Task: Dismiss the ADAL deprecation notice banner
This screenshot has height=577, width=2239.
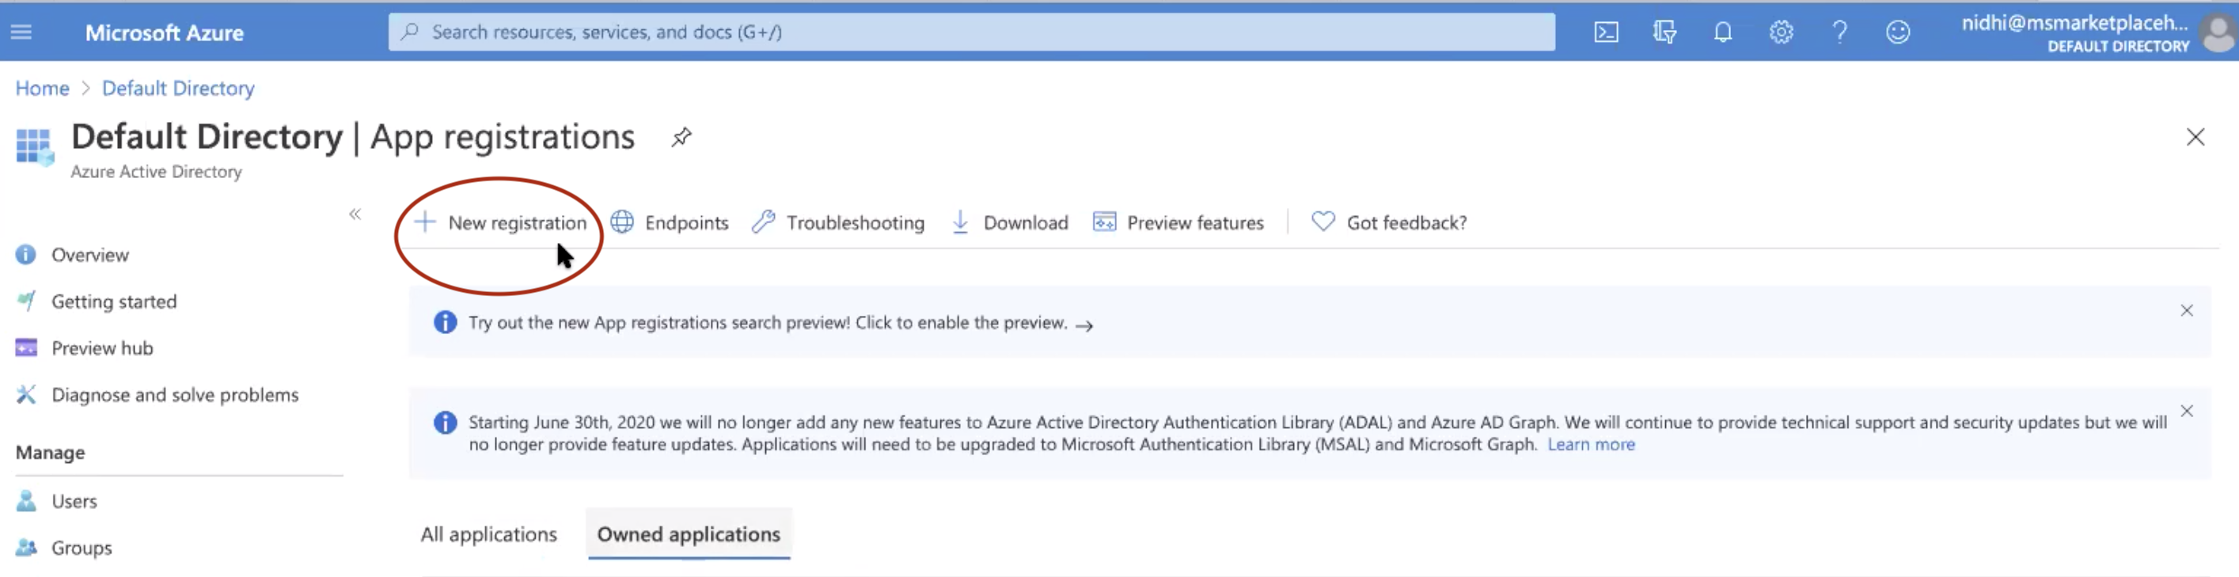Action: click(2186, 410)
